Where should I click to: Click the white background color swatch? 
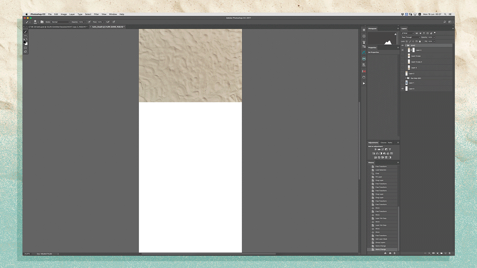26,44
